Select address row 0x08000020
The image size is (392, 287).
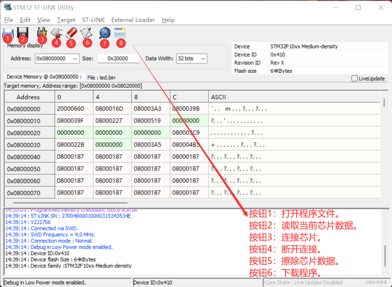coord(30,133)
